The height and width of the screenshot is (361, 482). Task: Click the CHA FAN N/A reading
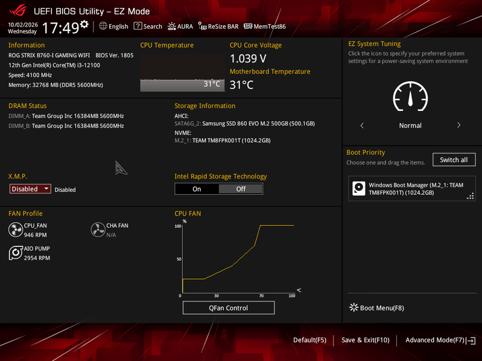111,235
